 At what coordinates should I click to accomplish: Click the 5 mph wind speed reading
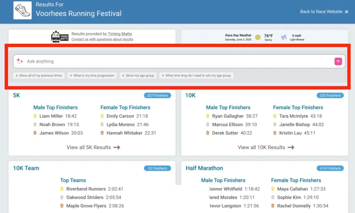tap(297, 36)
